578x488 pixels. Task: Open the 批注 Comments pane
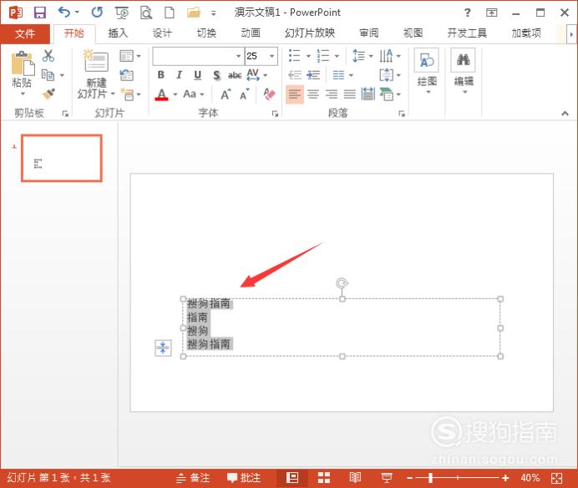pos(244,478)
